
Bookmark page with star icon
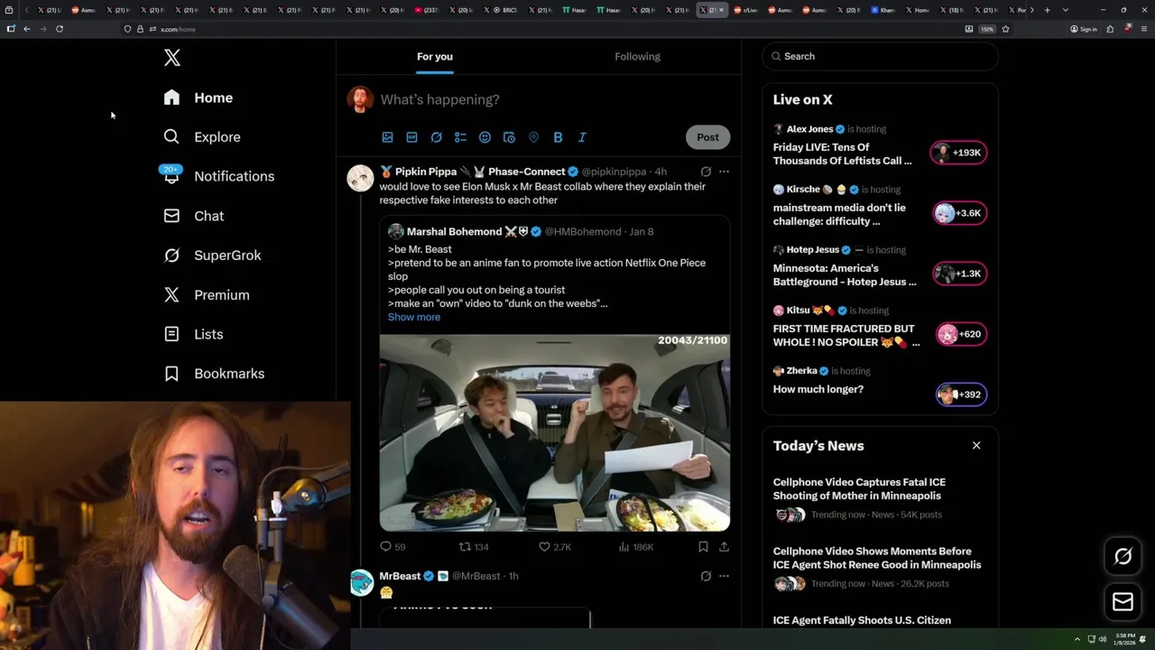[x=1005, y=29]
